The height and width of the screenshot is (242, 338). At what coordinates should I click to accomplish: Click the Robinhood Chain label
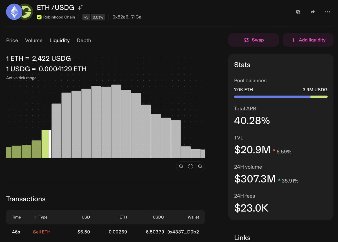coord(59,17)
